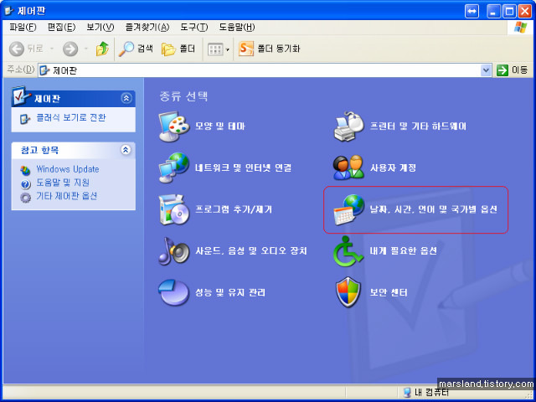Open the 프린터 및 기타 하드웨어 printer icon
The width and height of the screenshot is (536, 402).
point(348,126)
